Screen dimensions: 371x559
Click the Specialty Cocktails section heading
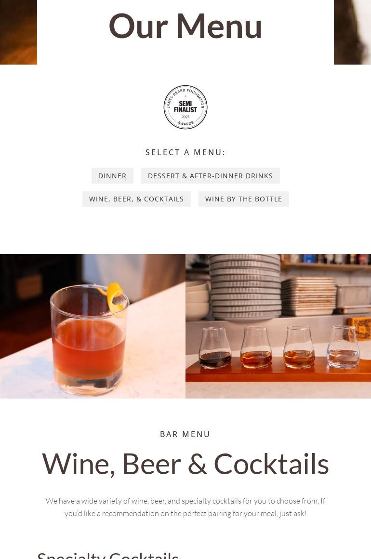(108, 555)
